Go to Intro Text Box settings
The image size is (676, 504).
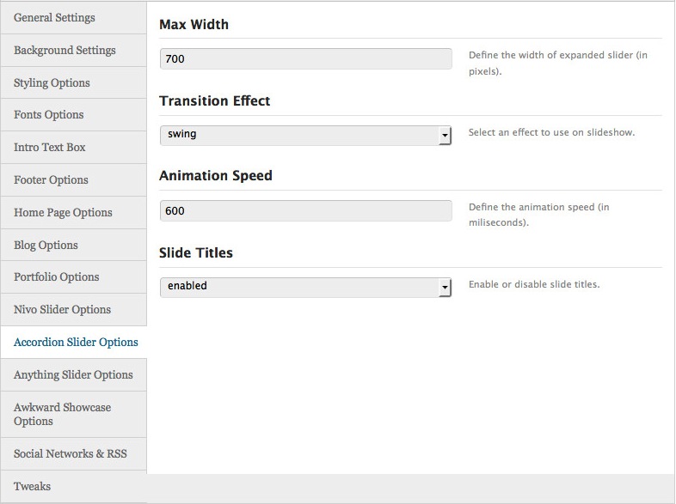point(50,148)
